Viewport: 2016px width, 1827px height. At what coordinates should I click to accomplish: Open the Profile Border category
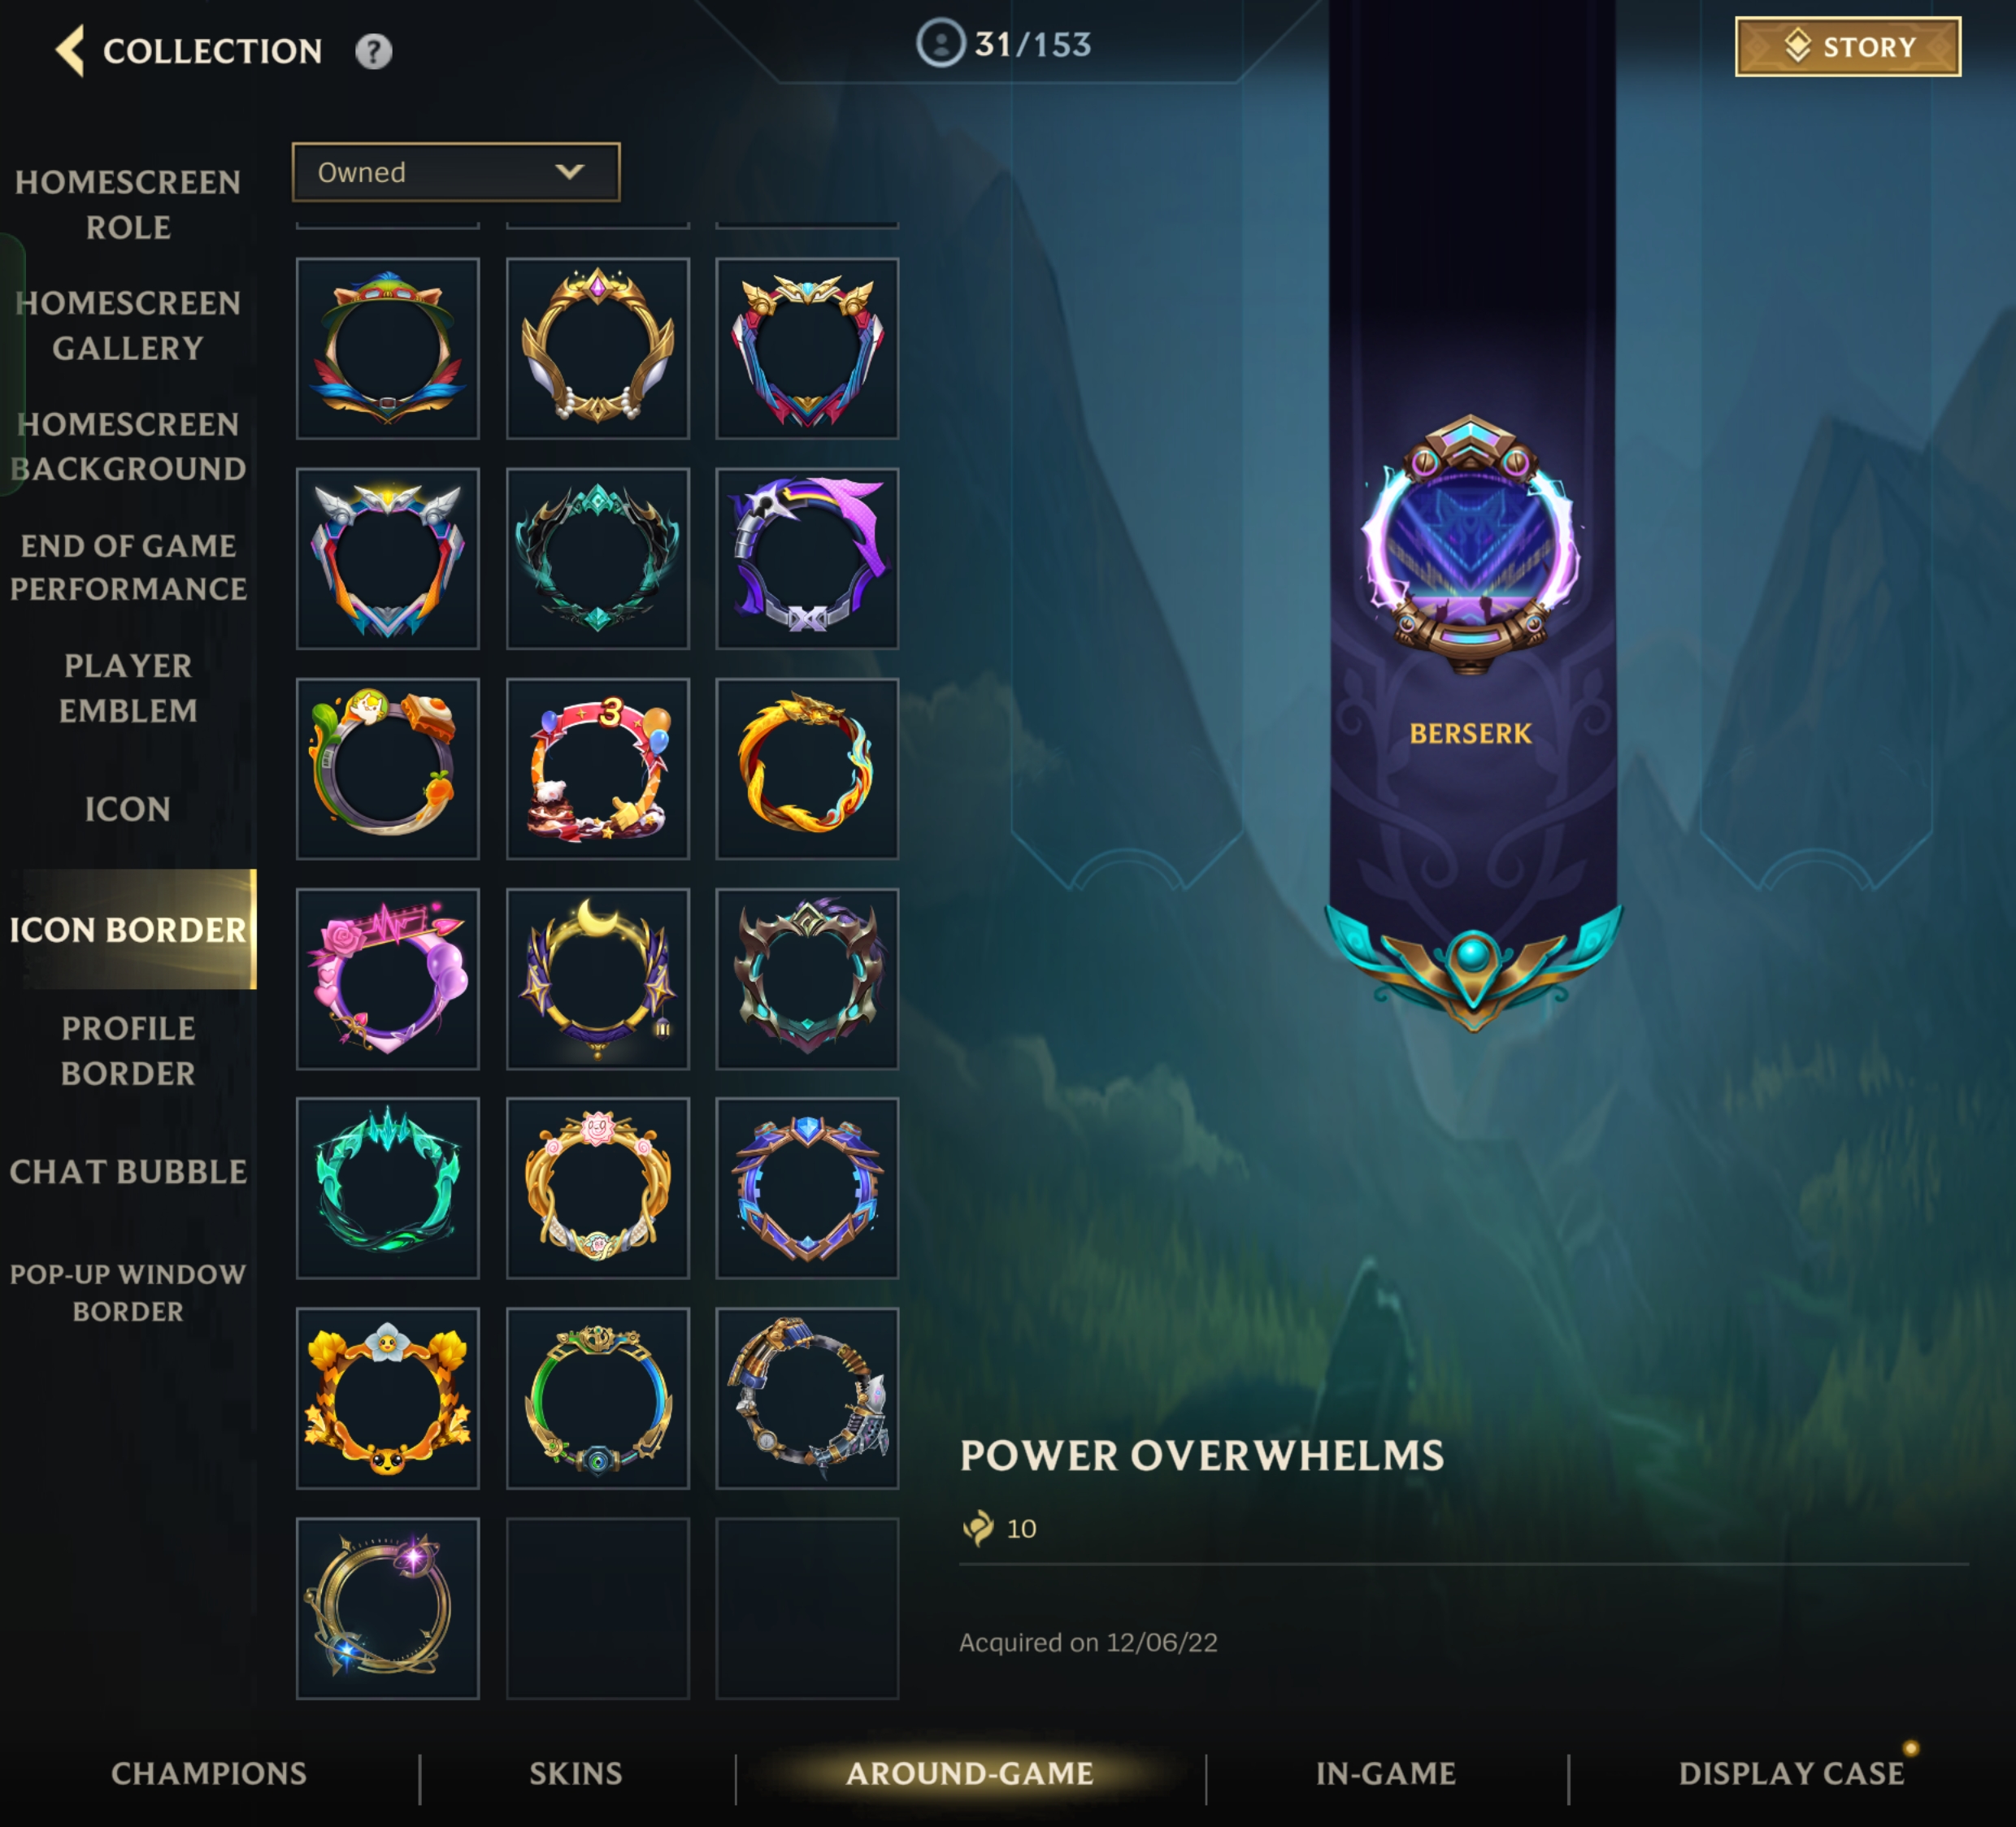pos(128,1050)
